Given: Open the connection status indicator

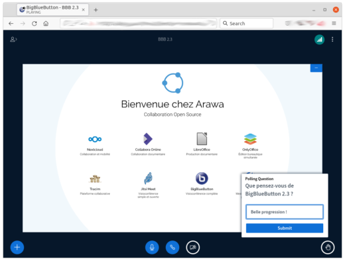Looking at the screenshot, I should tap(319, 40).
